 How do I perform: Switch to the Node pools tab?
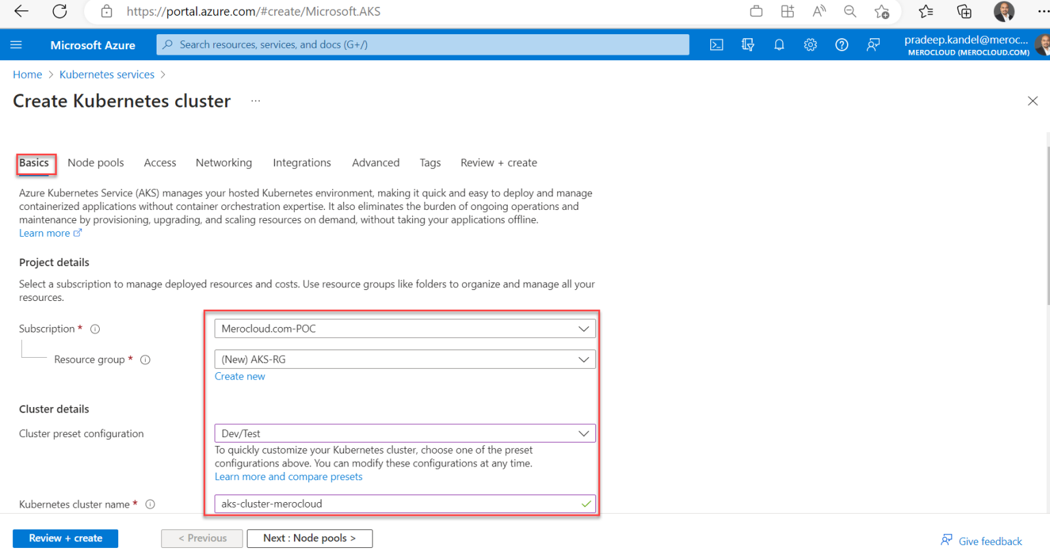(96, 162)
